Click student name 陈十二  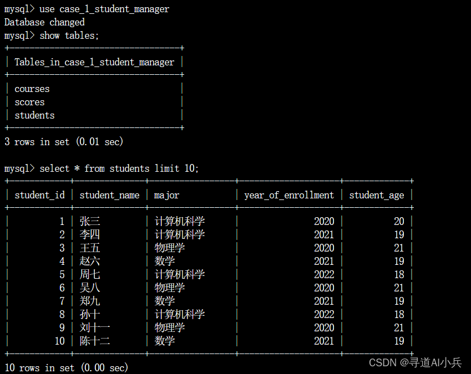95,341
